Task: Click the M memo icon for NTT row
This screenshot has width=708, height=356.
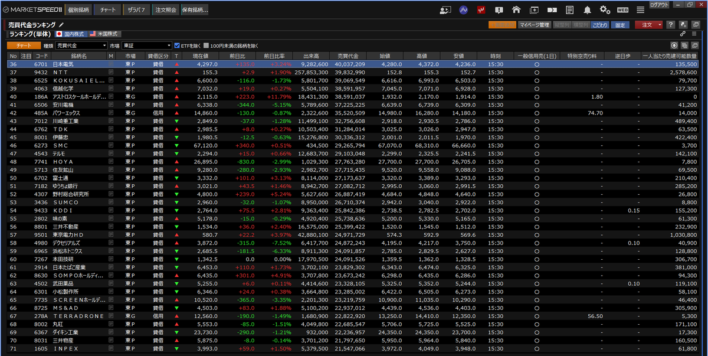Action: [x=111, y=72]
